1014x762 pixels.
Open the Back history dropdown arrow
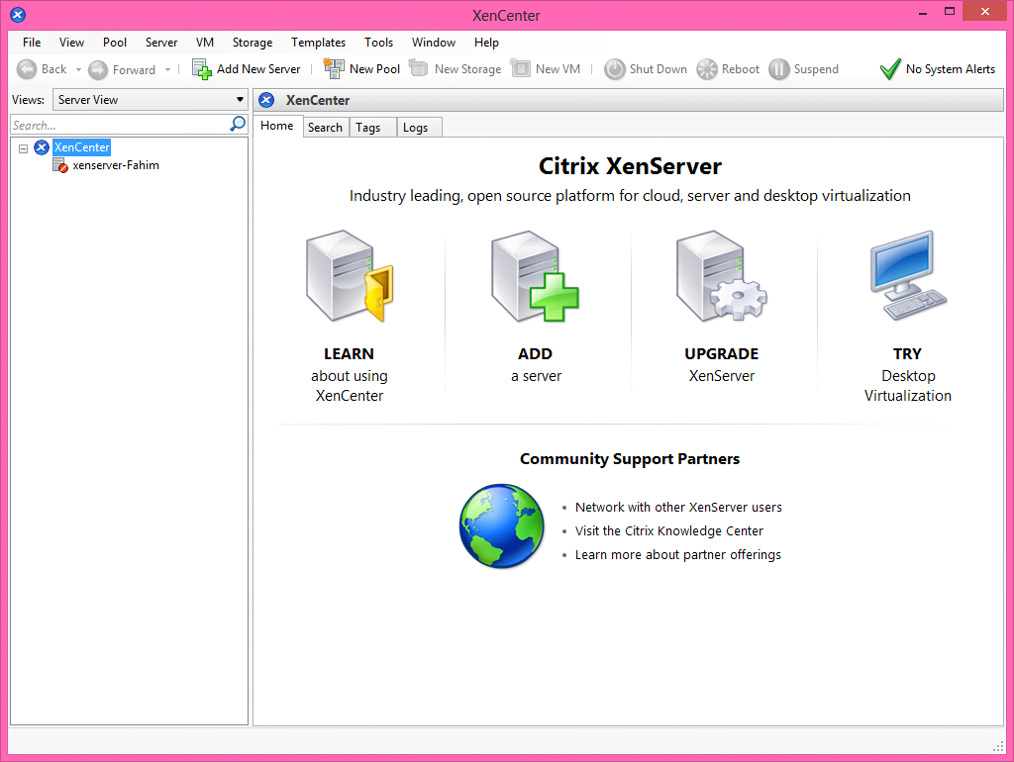pos(78,69)
